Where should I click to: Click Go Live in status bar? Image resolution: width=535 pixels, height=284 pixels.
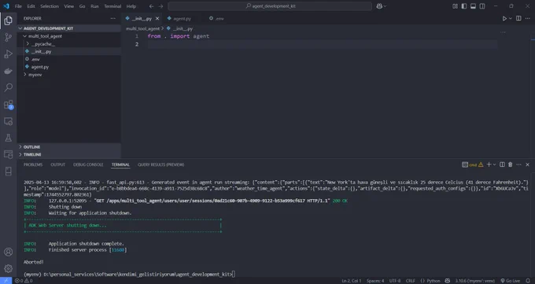(510, 281)
